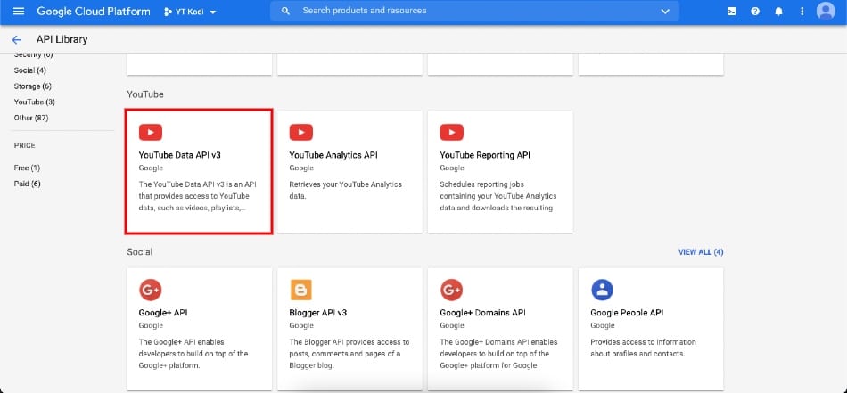Screen dimensions: 847x393
Task: Click the user account avatar
Action: click(x=826, y=11)
